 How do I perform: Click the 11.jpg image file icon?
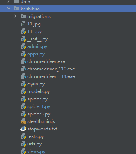(23, 24)
